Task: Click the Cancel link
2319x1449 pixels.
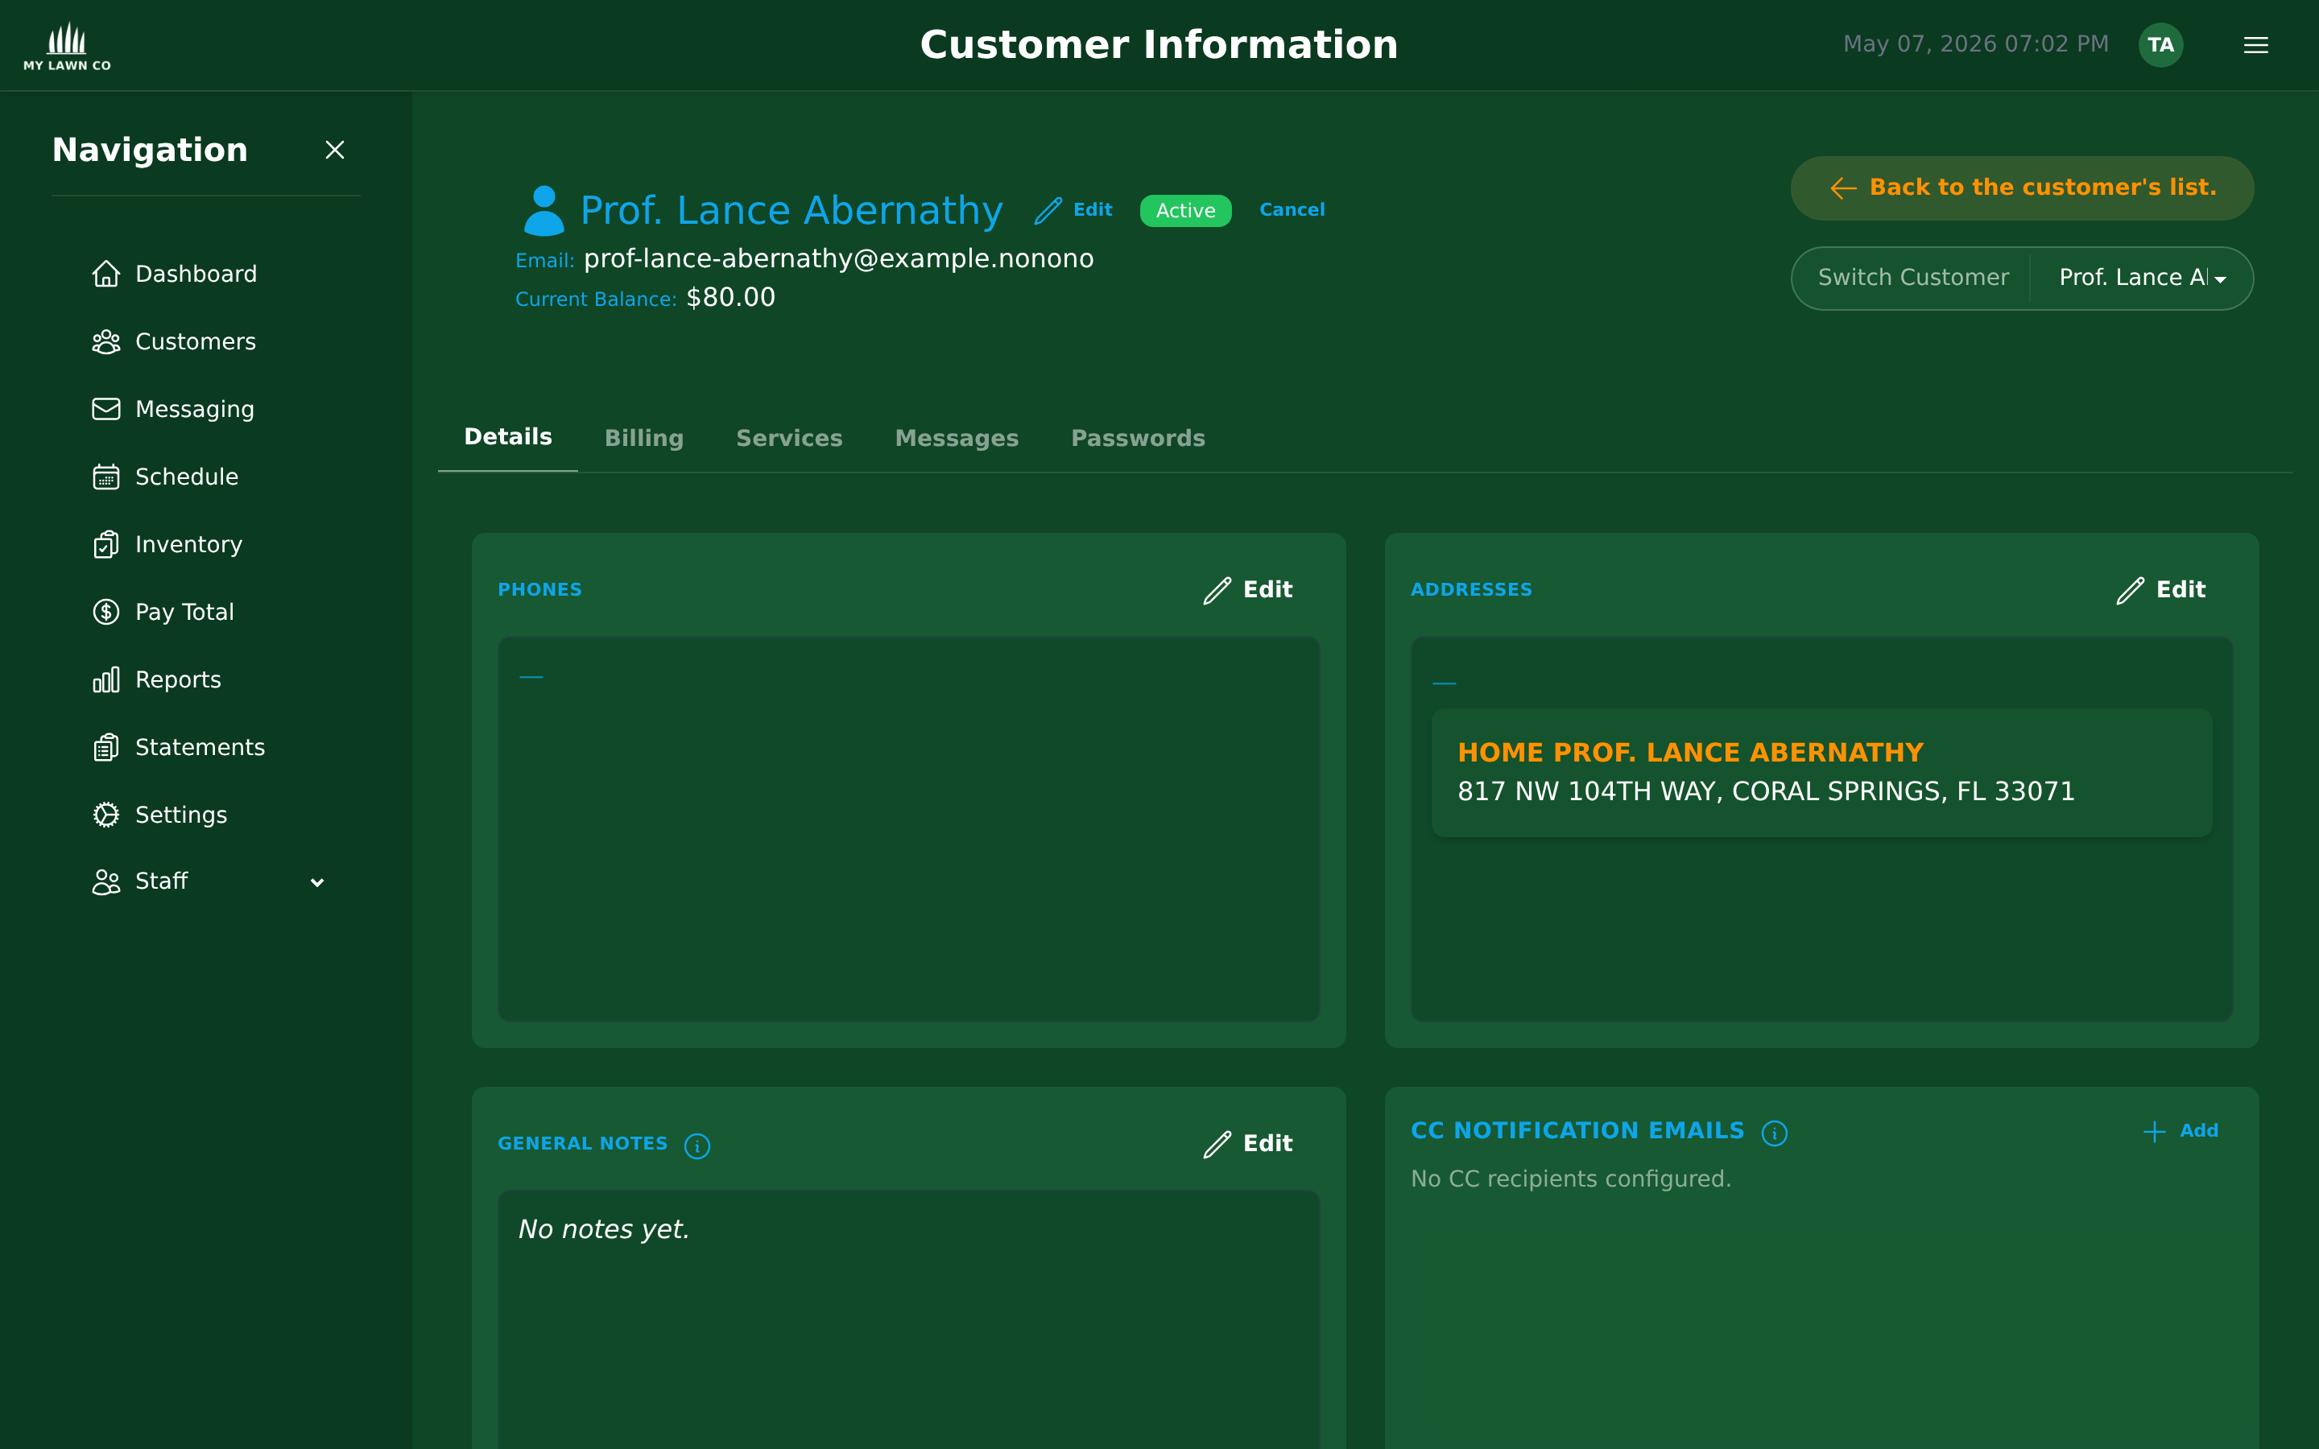Action: coord(1292,210)
